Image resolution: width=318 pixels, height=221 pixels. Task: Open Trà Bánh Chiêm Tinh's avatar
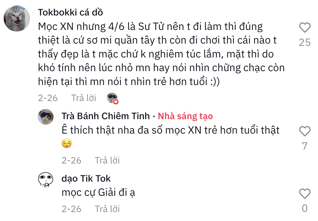coord(46,117)
